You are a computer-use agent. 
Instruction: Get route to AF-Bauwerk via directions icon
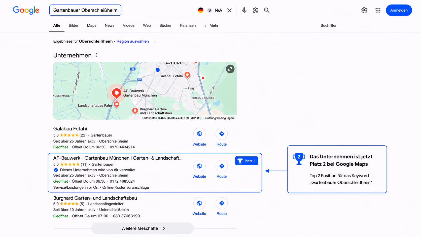tap(222, 166)
